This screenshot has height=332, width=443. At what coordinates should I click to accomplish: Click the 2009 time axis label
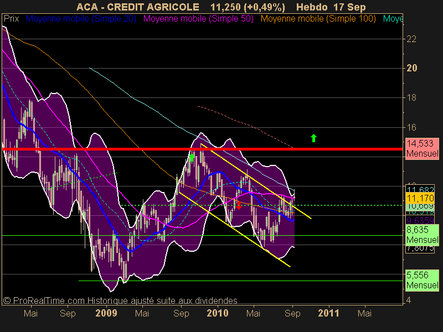point(106,313)
